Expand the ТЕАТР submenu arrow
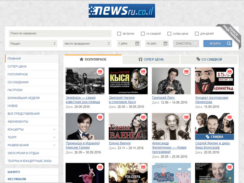244x183 pixels. coord(54,137)
